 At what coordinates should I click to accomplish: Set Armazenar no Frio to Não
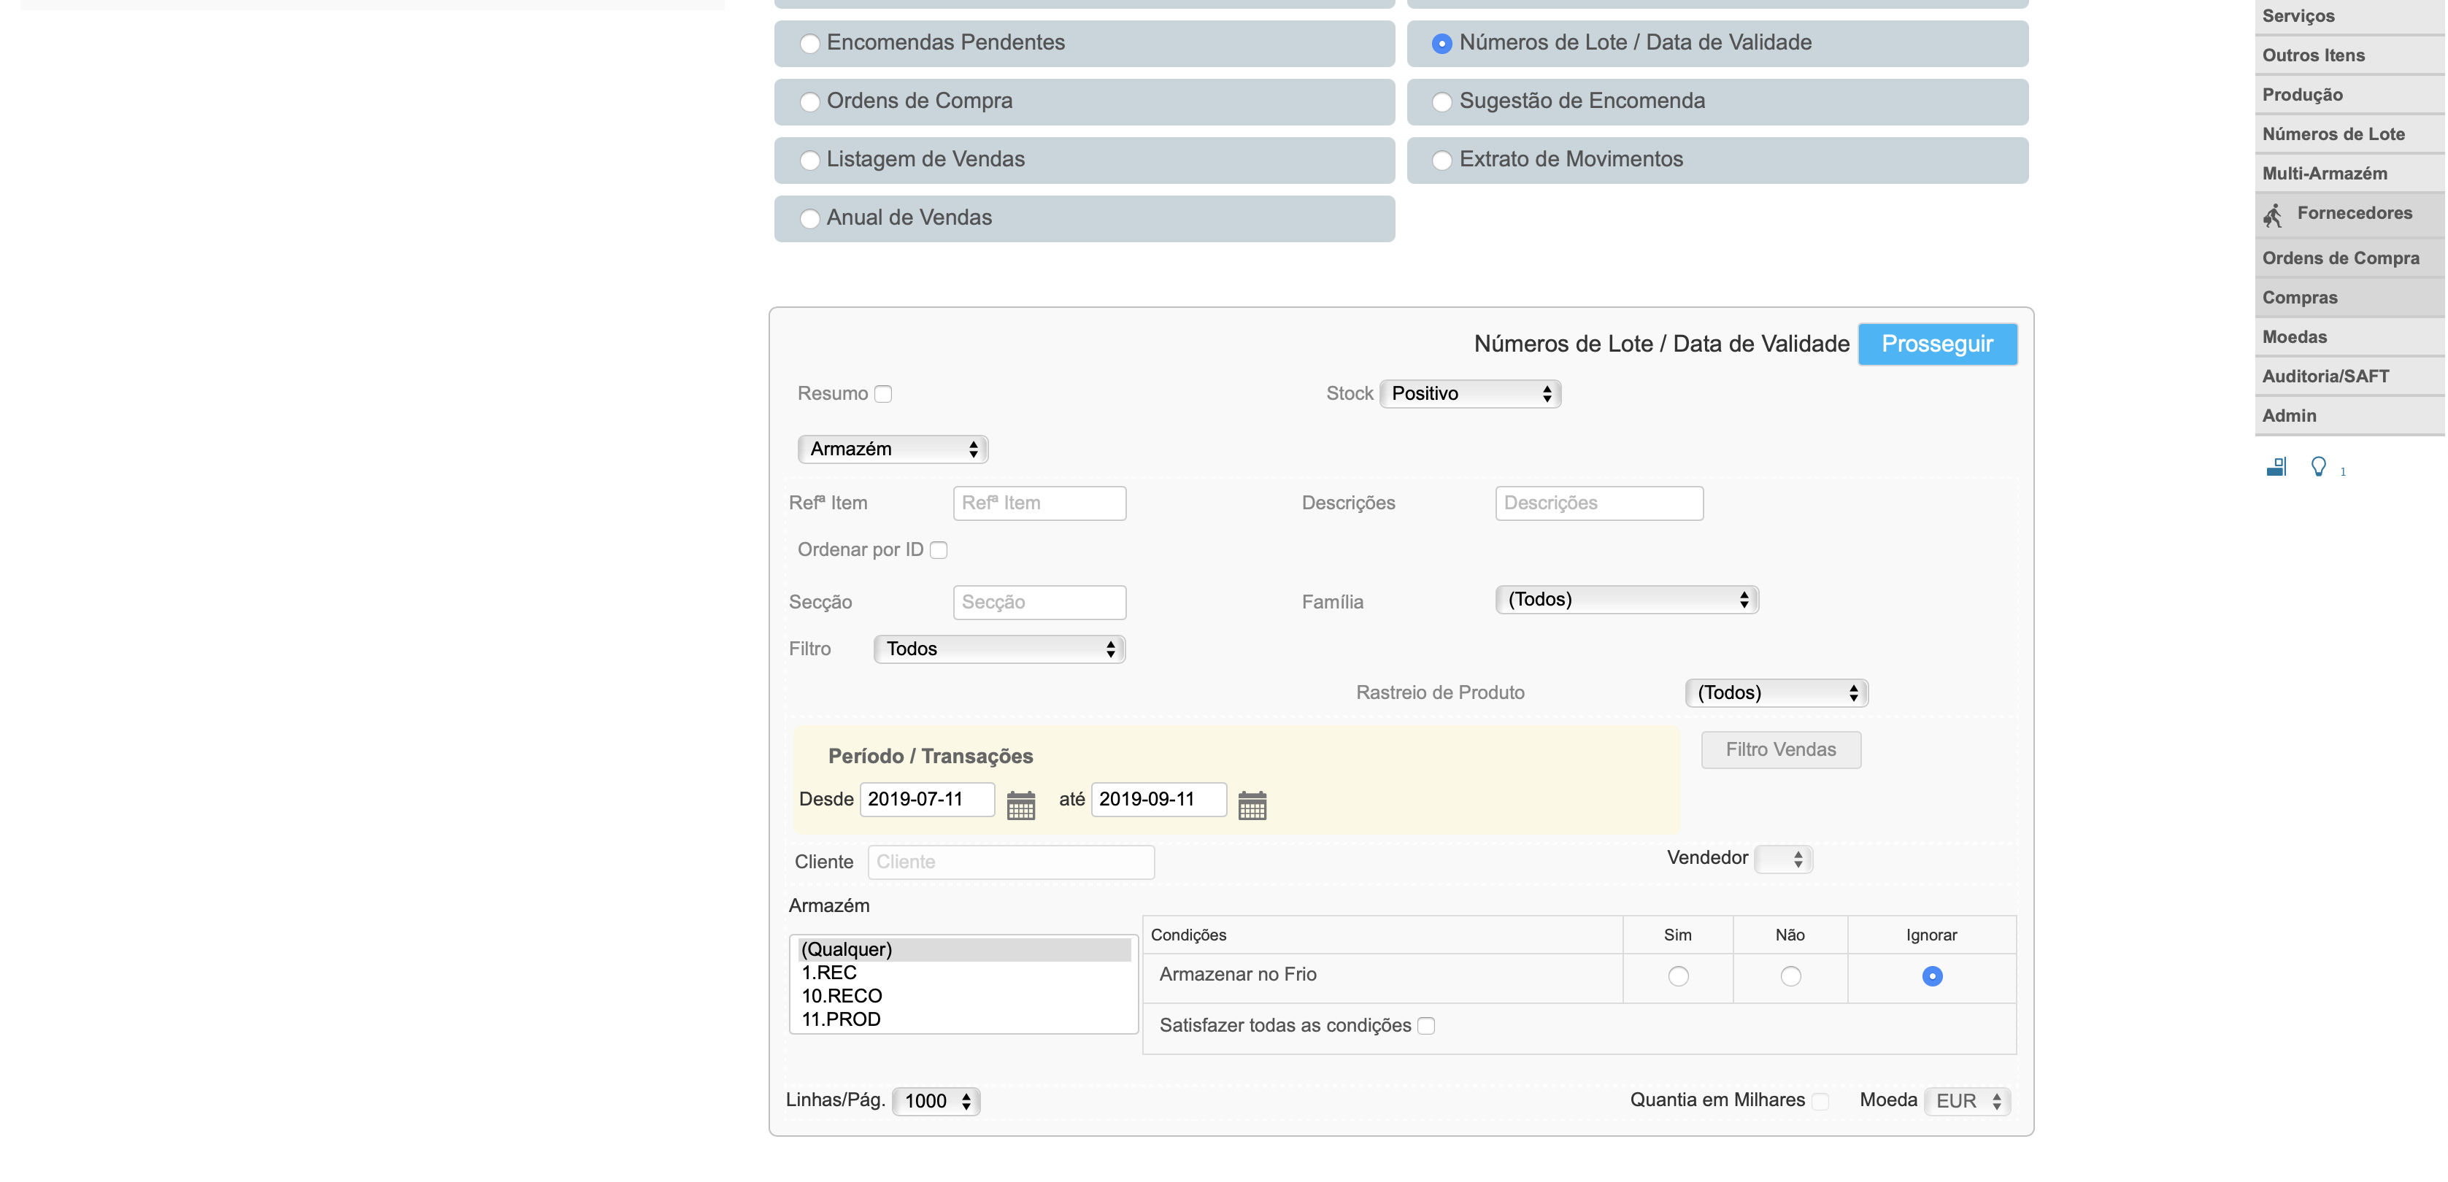tap(1790, 976)
